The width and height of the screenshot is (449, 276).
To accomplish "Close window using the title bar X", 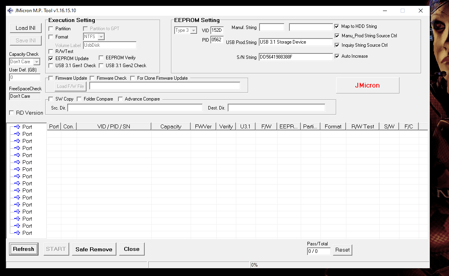I will click(420, 11).
